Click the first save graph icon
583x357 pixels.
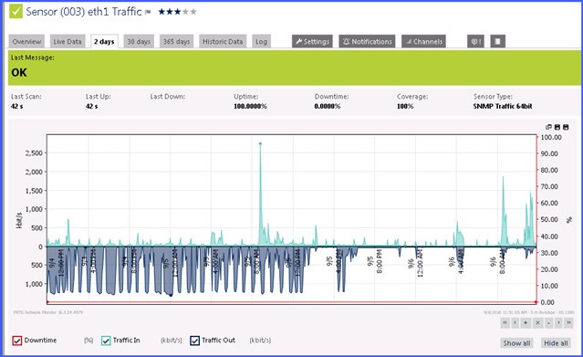click(x=557, y=127)
